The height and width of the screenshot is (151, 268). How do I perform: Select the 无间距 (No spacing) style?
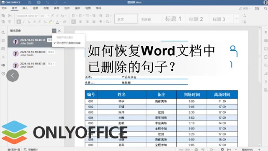[150, 18]
